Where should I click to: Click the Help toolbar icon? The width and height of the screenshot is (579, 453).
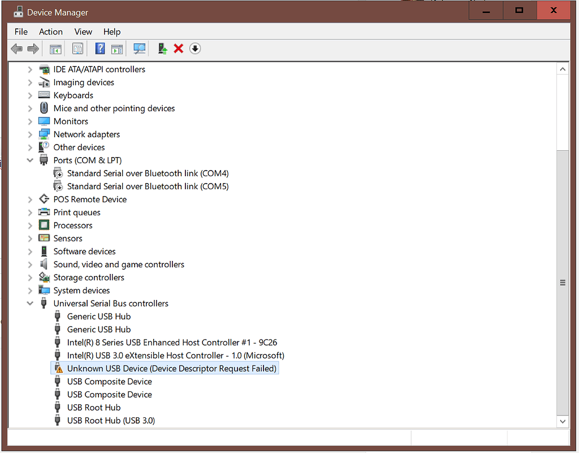coord(100,49)
